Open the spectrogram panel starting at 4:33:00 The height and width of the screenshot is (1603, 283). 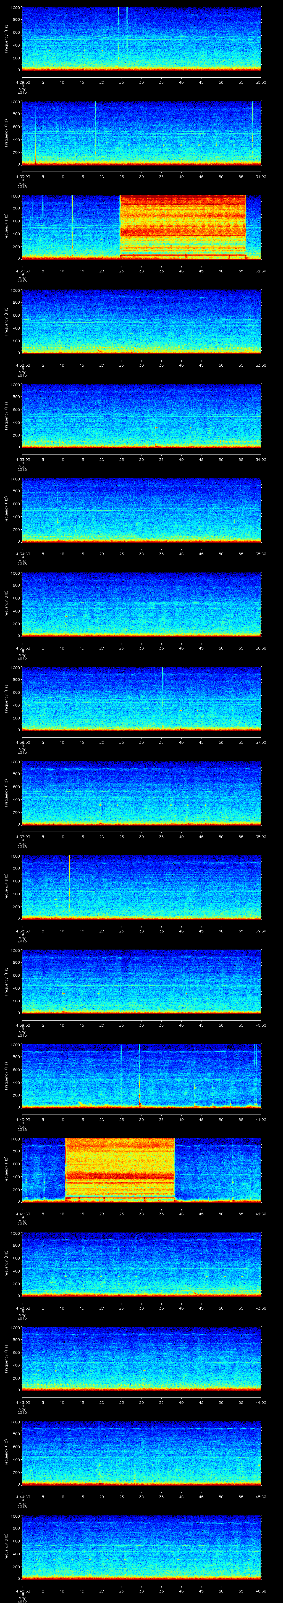click(x=141, y=416)
